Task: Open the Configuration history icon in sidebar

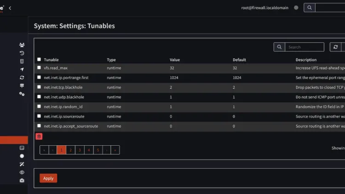Action: pos(22,53)
